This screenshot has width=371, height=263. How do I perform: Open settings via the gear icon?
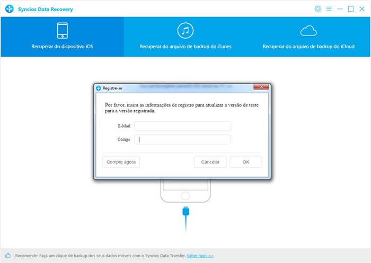pyautogui.click(x=318, y=9)
